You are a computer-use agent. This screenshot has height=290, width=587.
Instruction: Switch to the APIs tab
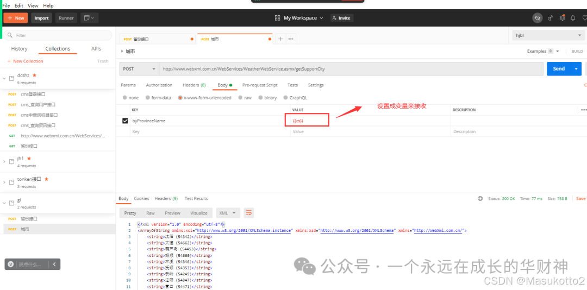coord(96,49)
